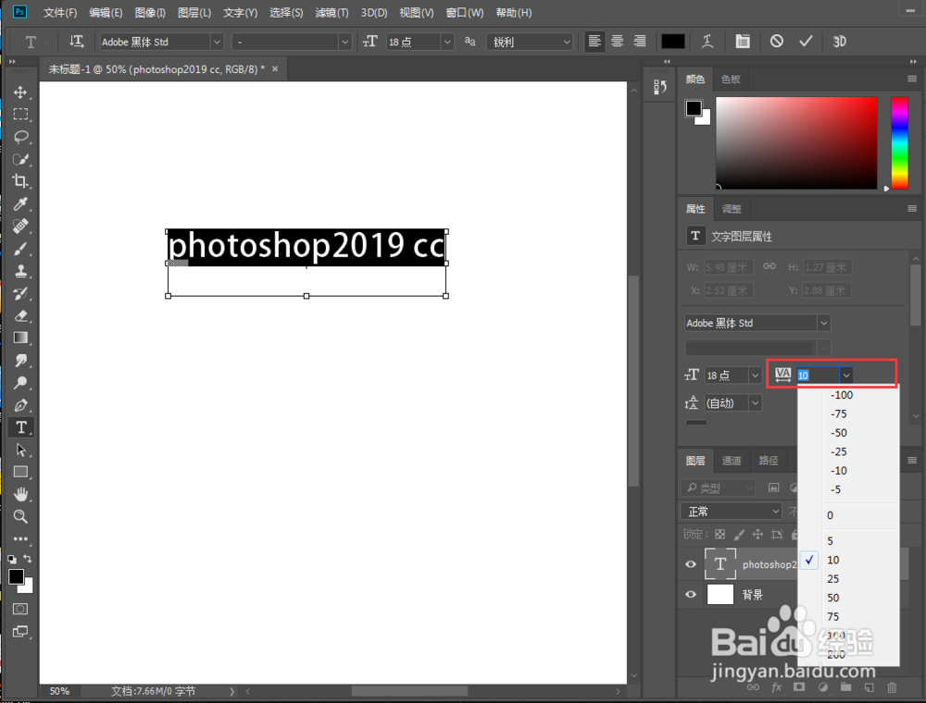Image resolution: width=926 pixels, height=703 pixels.
Task: Change screen mode button
Action: coord(20,632)
